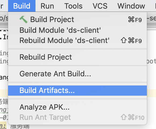Click the ⇧⌘F9 shortcut beside Rebuild Module
Viewport: 156px width, 129px height.
click(131, 41)
